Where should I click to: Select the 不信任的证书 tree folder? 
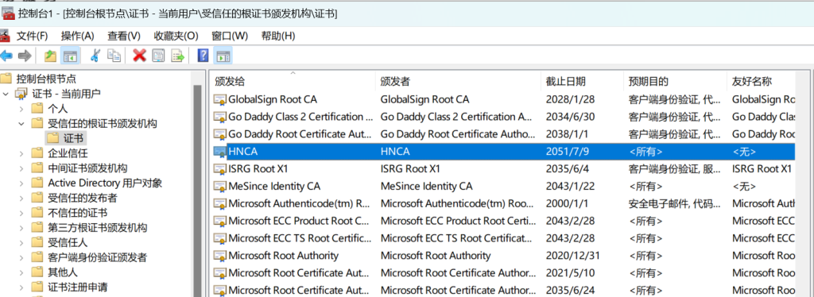click(77, 213)
